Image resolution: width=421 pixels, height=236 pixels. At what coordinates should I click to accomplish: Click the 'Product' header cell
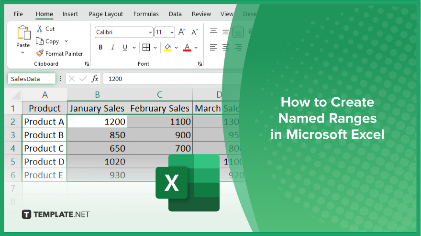(44, 108)
